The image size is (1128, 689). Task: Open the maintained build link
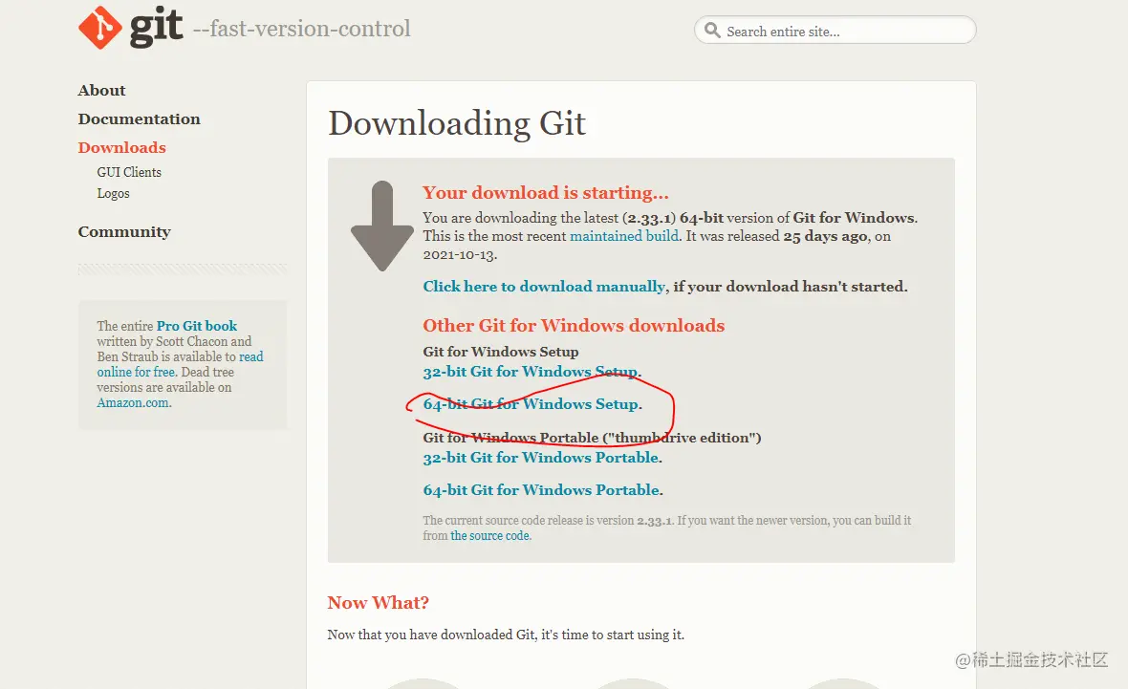[623, 236]
